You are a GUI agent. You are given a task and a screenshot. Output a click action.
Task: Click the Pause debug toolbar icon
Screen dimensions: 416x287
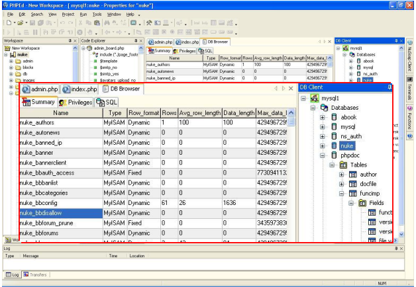point(35,32)
